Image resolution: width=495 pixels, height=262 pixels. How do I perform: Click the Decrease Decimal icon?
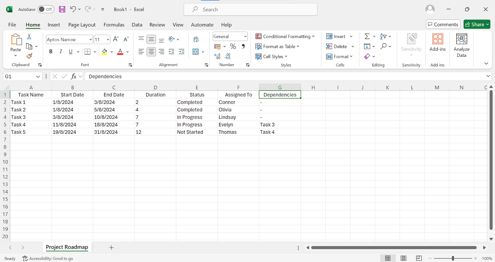227,56
